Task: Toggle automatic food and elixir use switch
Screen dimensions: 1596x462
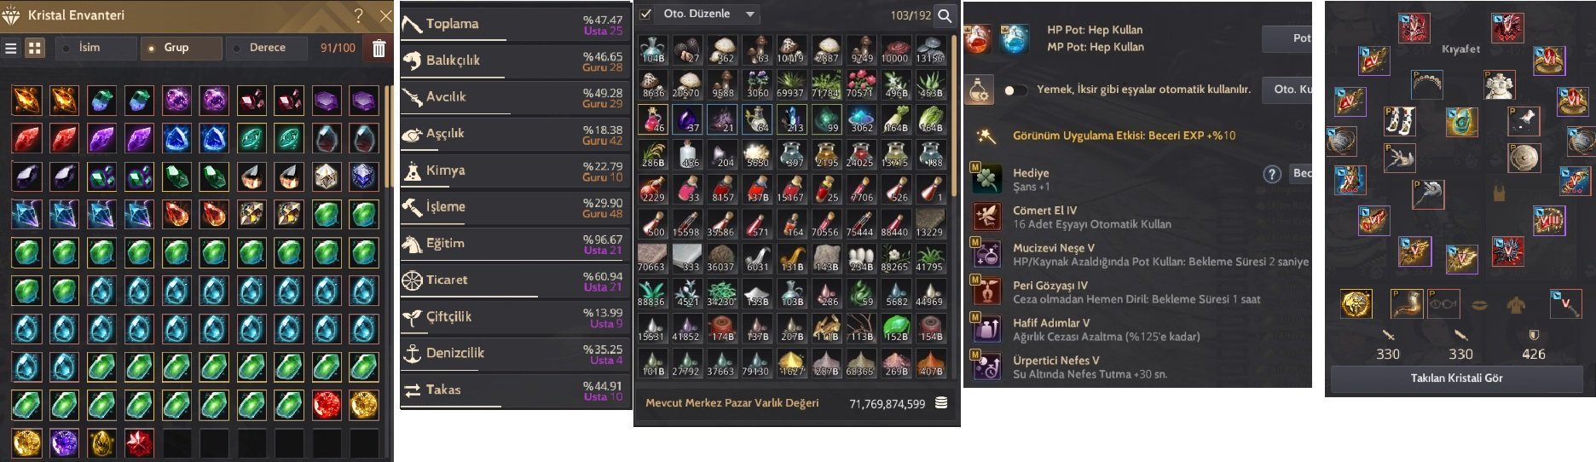Action: (x=1015, y=90)
